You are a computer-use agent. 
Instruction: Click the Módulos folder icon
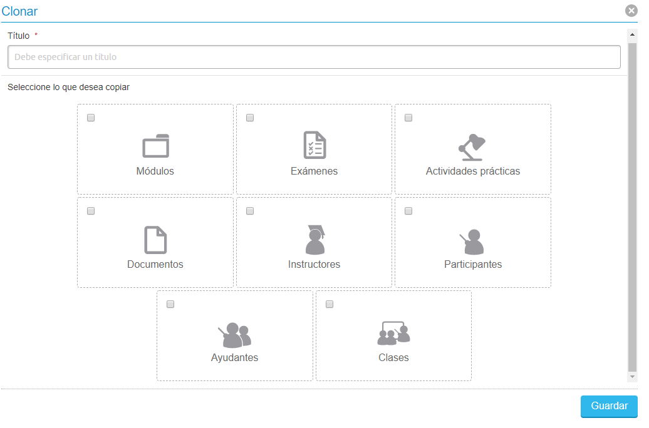point(155,146)
